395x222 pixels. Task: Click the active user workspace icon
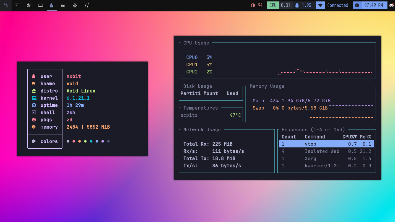point(51,5)
